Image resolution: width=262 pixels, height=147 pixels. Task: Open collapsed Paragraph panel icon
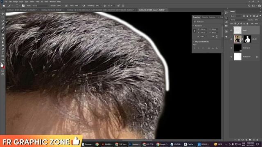[226, 37]
